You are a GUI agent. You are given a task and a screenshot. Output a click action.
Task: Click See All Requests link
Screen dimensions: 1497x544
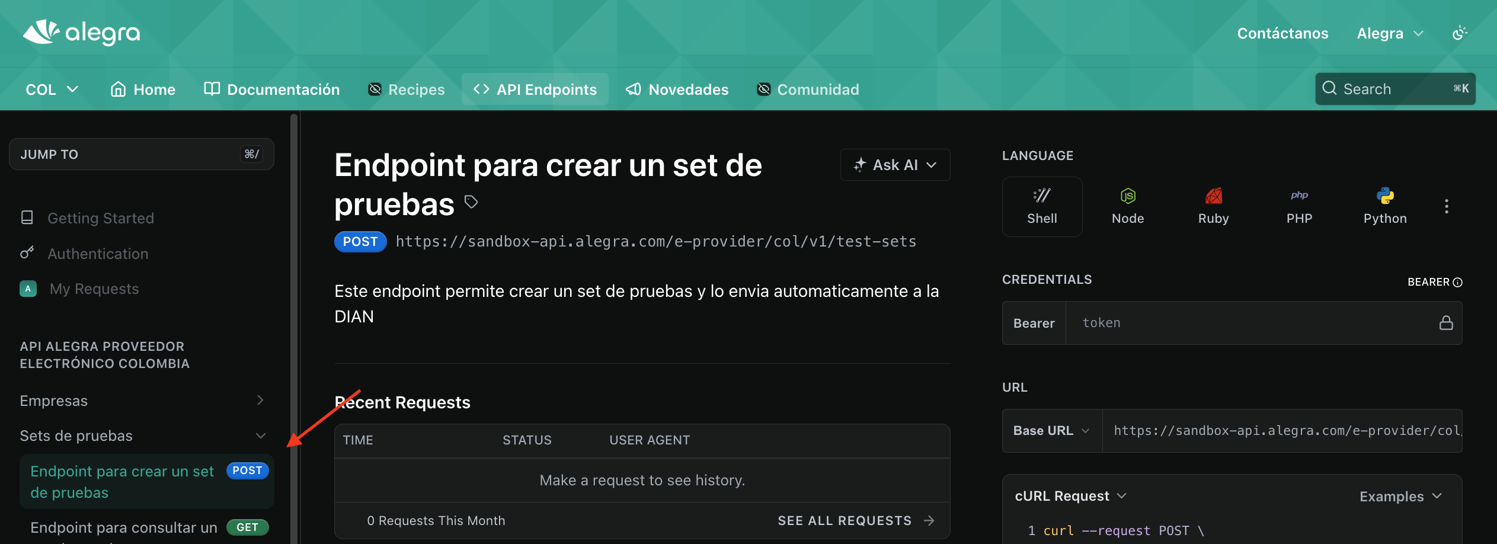856,520
